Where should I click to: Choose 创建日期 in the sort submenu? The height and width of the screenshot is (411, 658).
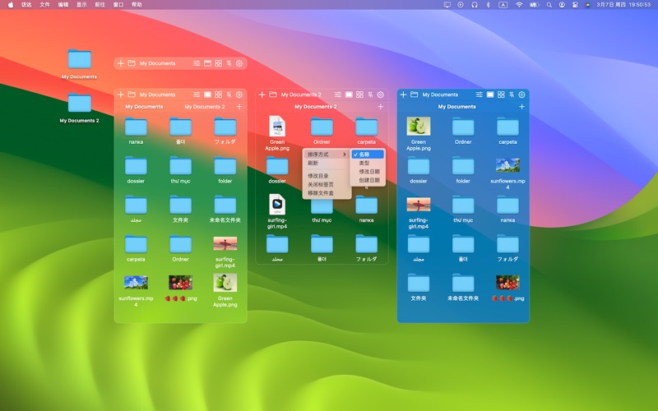point(369,179)
